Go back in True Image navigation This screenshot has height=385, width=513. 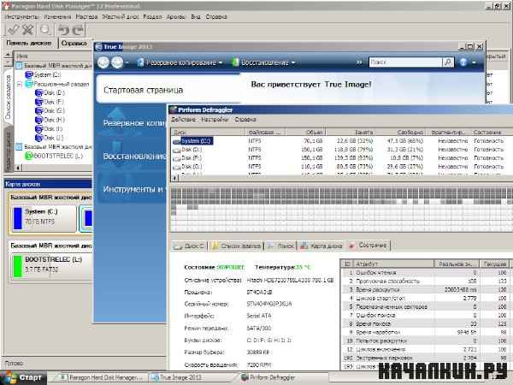(x=103, y=62)
